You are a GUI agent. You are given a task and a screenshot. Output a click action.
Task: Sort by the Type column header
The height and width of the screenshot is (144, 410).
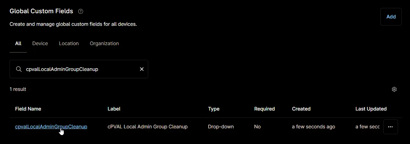pyautogui.click(x=214, y=109)
